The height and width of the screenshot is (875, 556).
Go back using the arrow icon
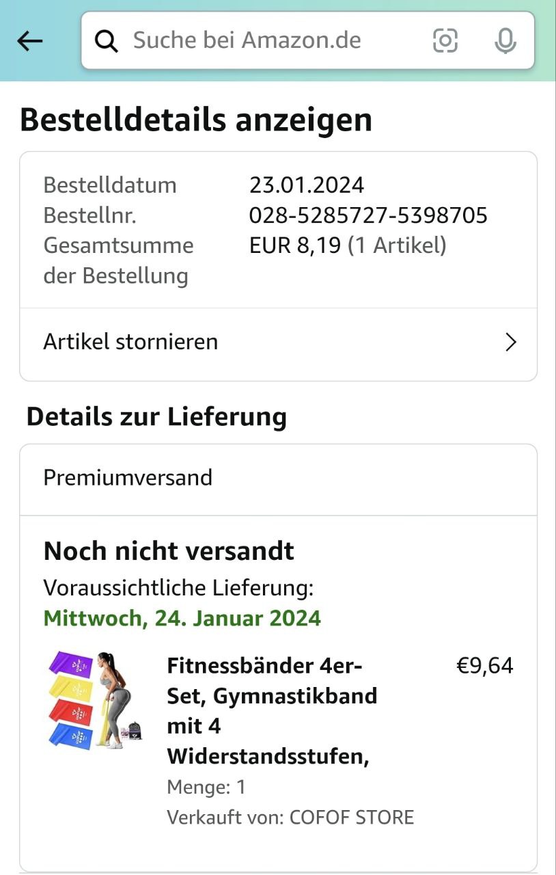click(x=29, y=41)
